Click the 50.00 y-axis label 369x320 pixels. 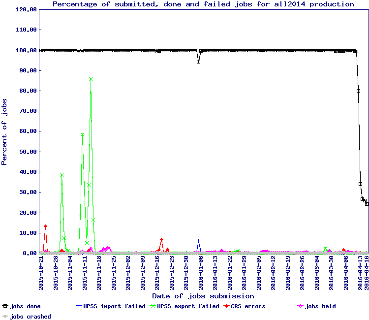click(x=28, y=152)
